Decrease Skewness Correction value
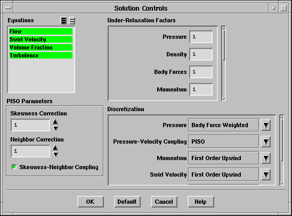292x216 pixels. coord(55,128)
